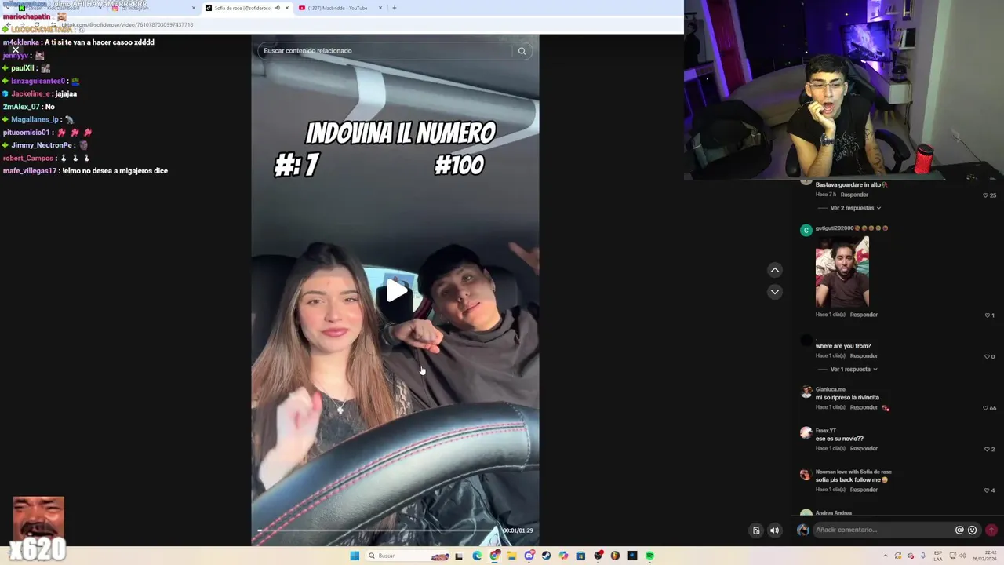1004x565 pixels.
Task: Open Microsoft Store from taskbar
Action: tap(580, 556)
